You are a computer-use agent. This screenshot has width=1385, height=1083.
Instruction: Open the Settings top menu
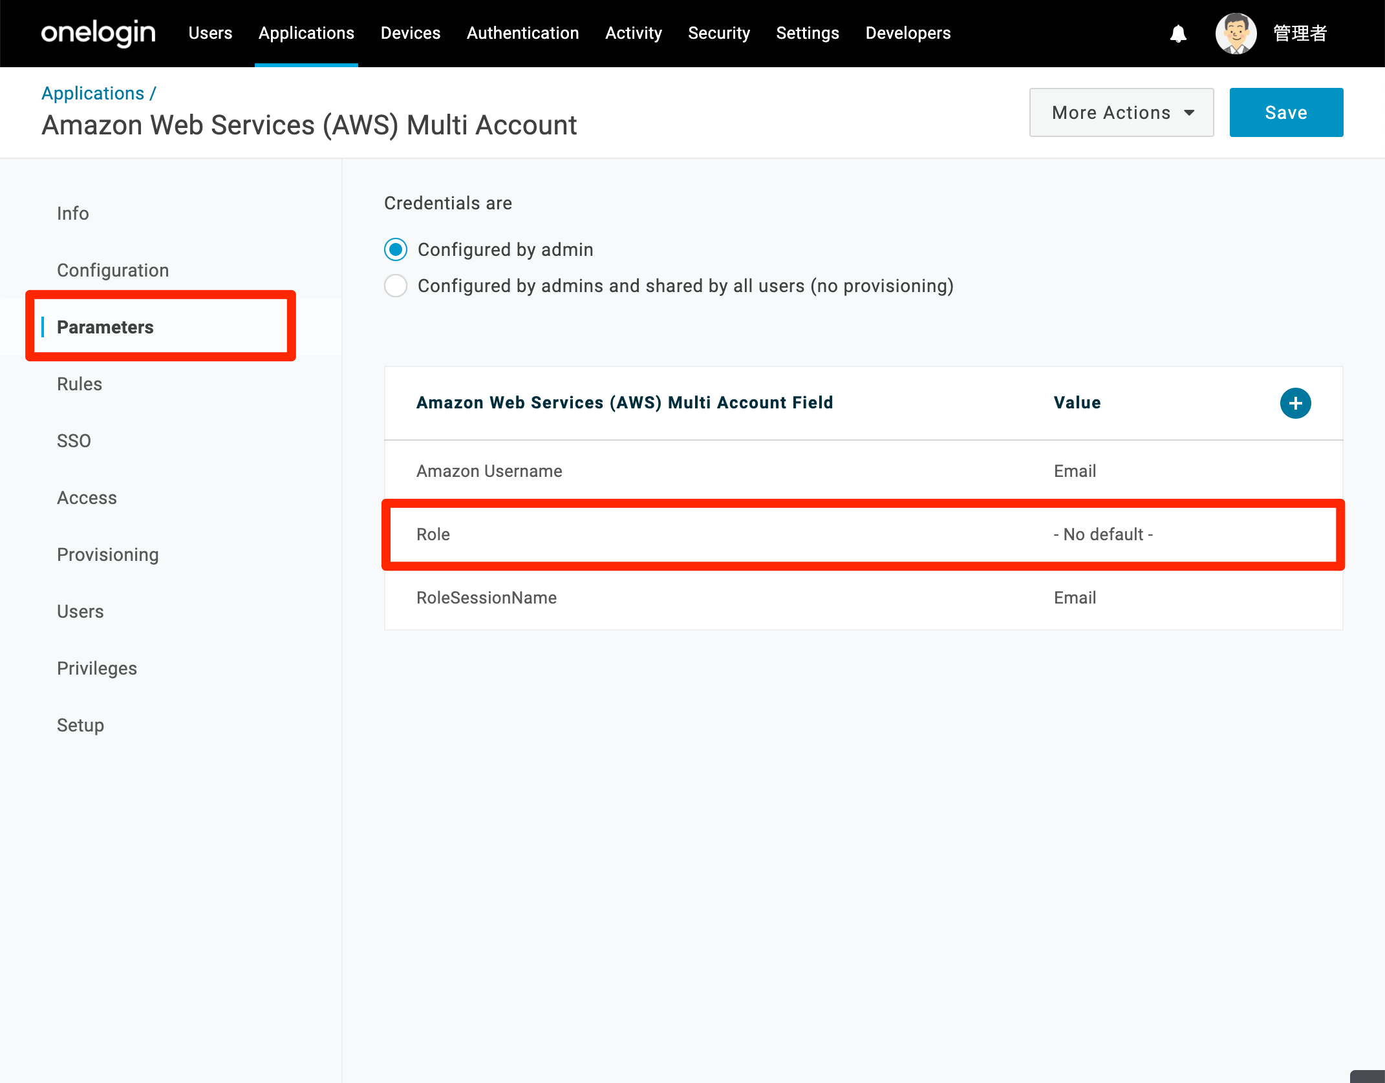[808, 33]
